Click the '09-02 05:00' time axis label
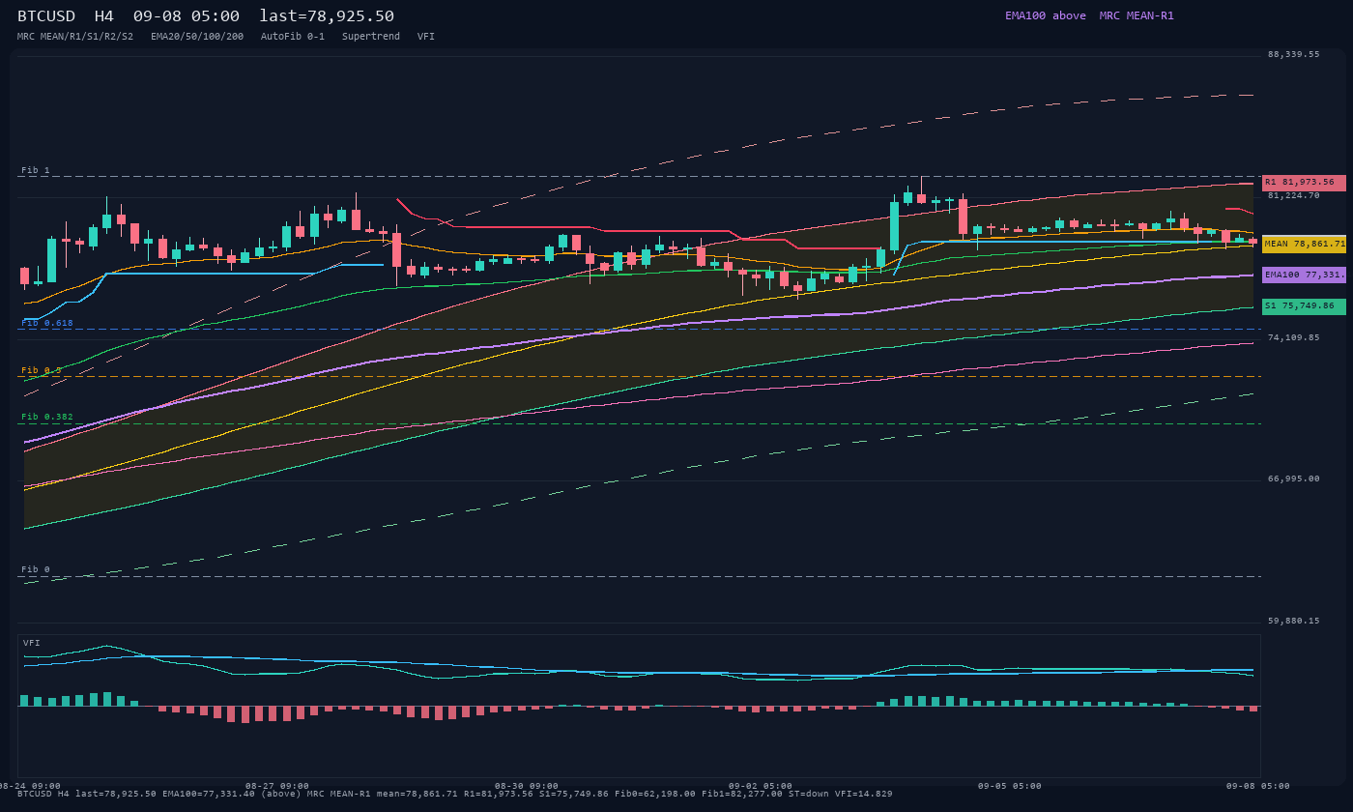Viewport: 1353px width, 812px height. pos(761,786)
